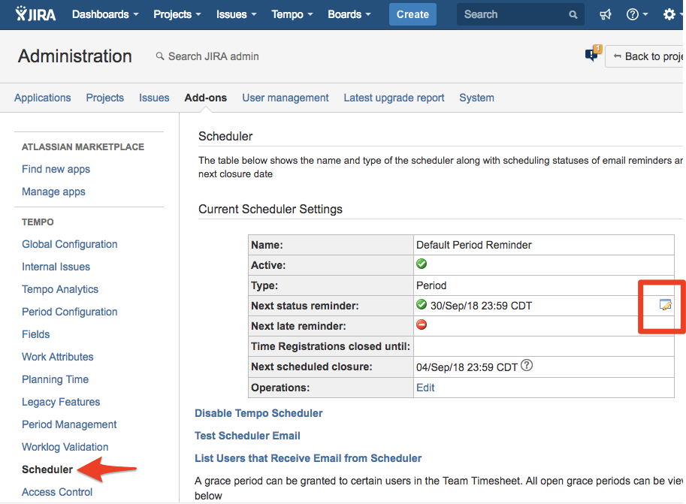Open Global Configuration in Tempo sidebar
This screenshot has width=686, height=504.
[70, 244]
